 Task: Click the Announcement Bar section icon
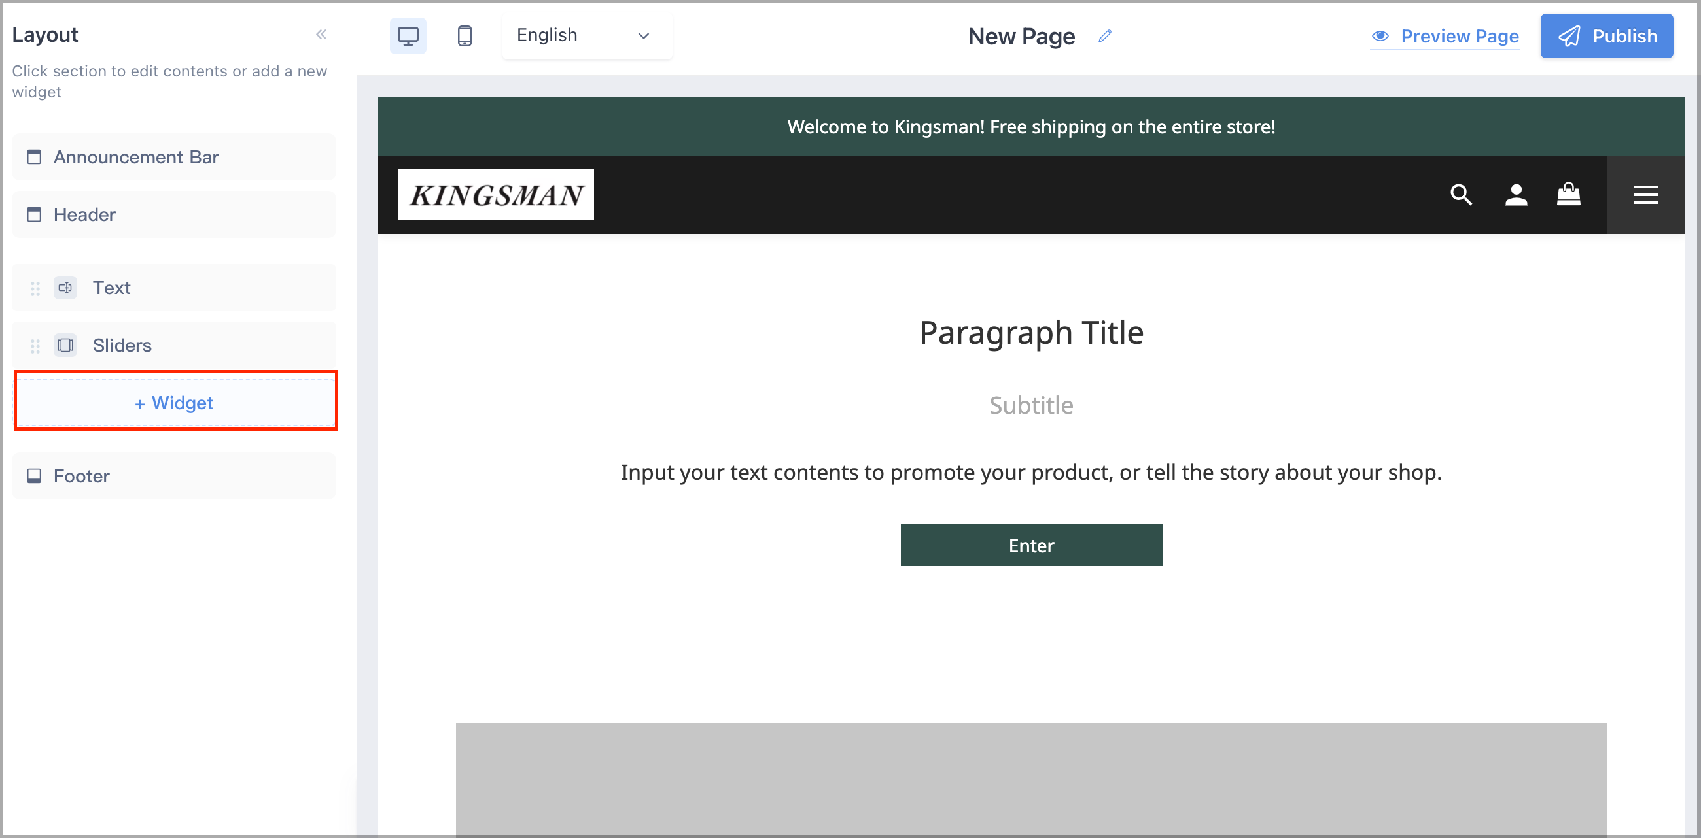[x=33, y=157]
